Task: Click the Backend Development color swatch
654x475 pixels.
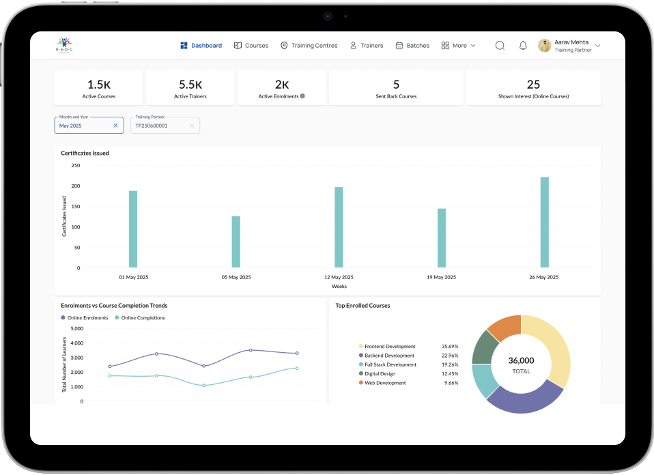Action: coord(360,356)
